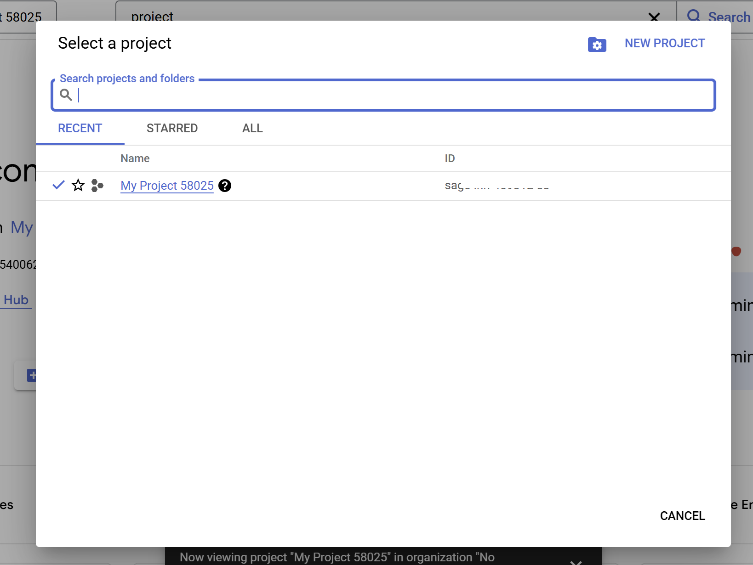Screen dimensions: 753x565
Task: Open the ALL tab
Action: coord(252,128)
